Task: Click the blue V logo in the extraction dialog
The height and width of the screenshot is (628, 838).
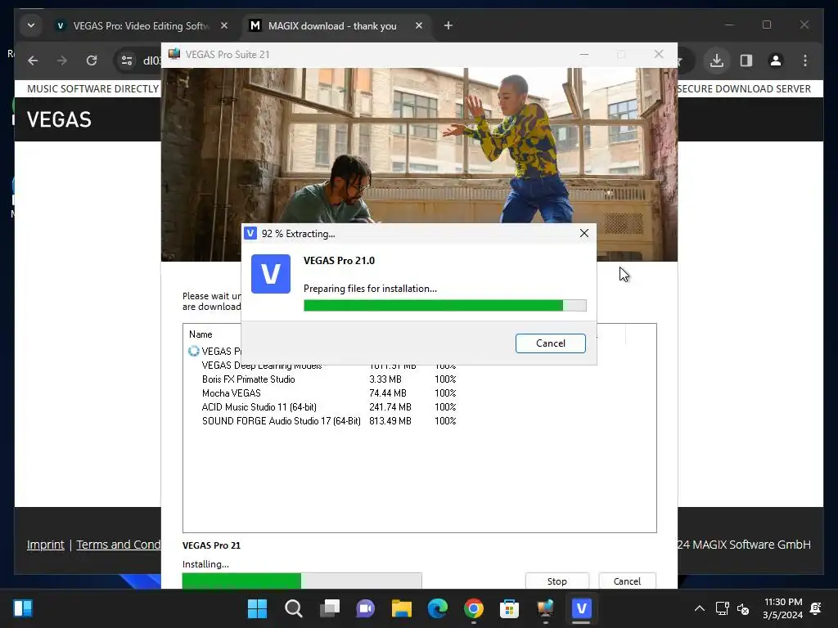Action: [271, 274]
